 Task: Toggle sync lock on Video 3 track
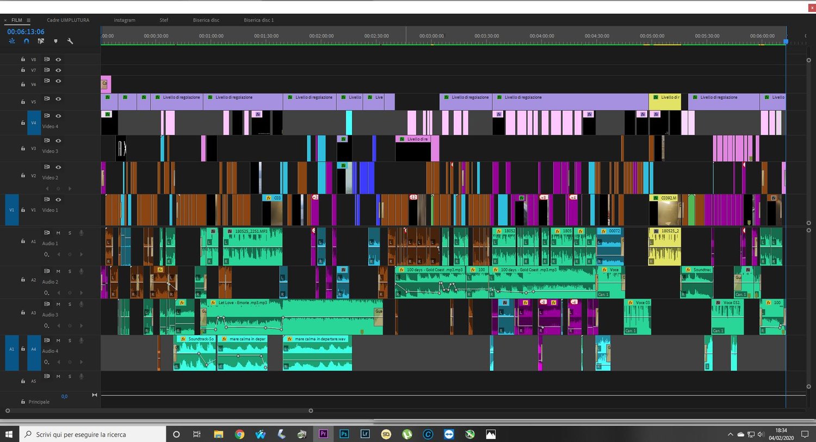pos(47,141)
